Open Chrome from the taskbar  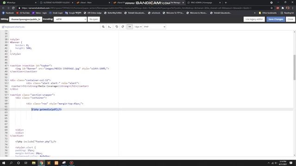[x=41, y=163]
